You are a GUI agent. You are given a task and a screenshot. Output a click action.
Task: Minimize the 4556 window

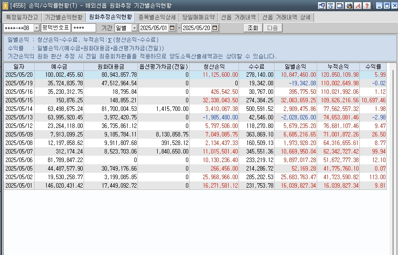click(380, 5)
